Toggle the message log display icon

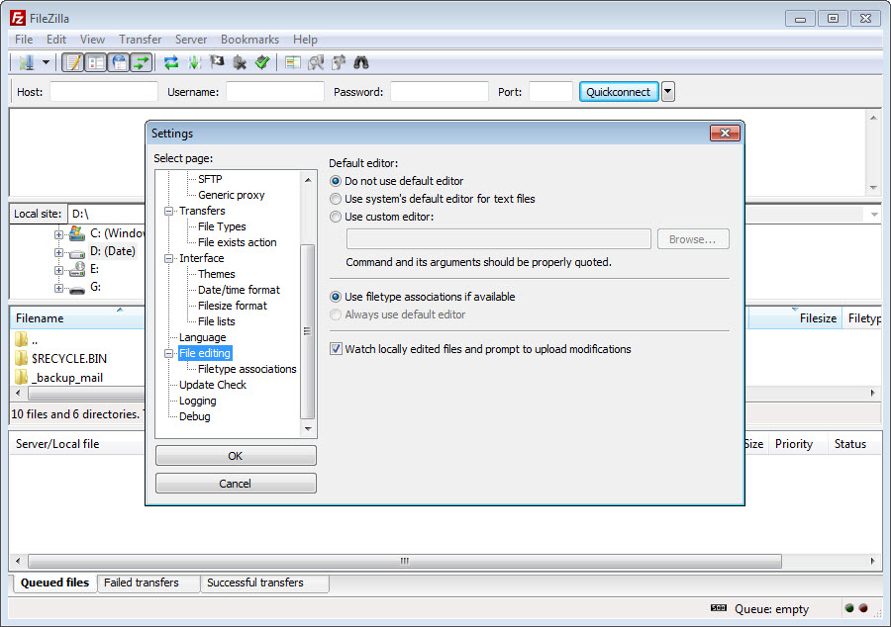(73, 62)
